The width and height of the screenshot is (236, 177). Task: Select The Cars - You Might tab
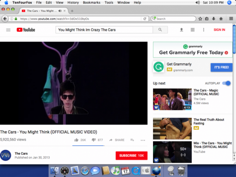42,11
